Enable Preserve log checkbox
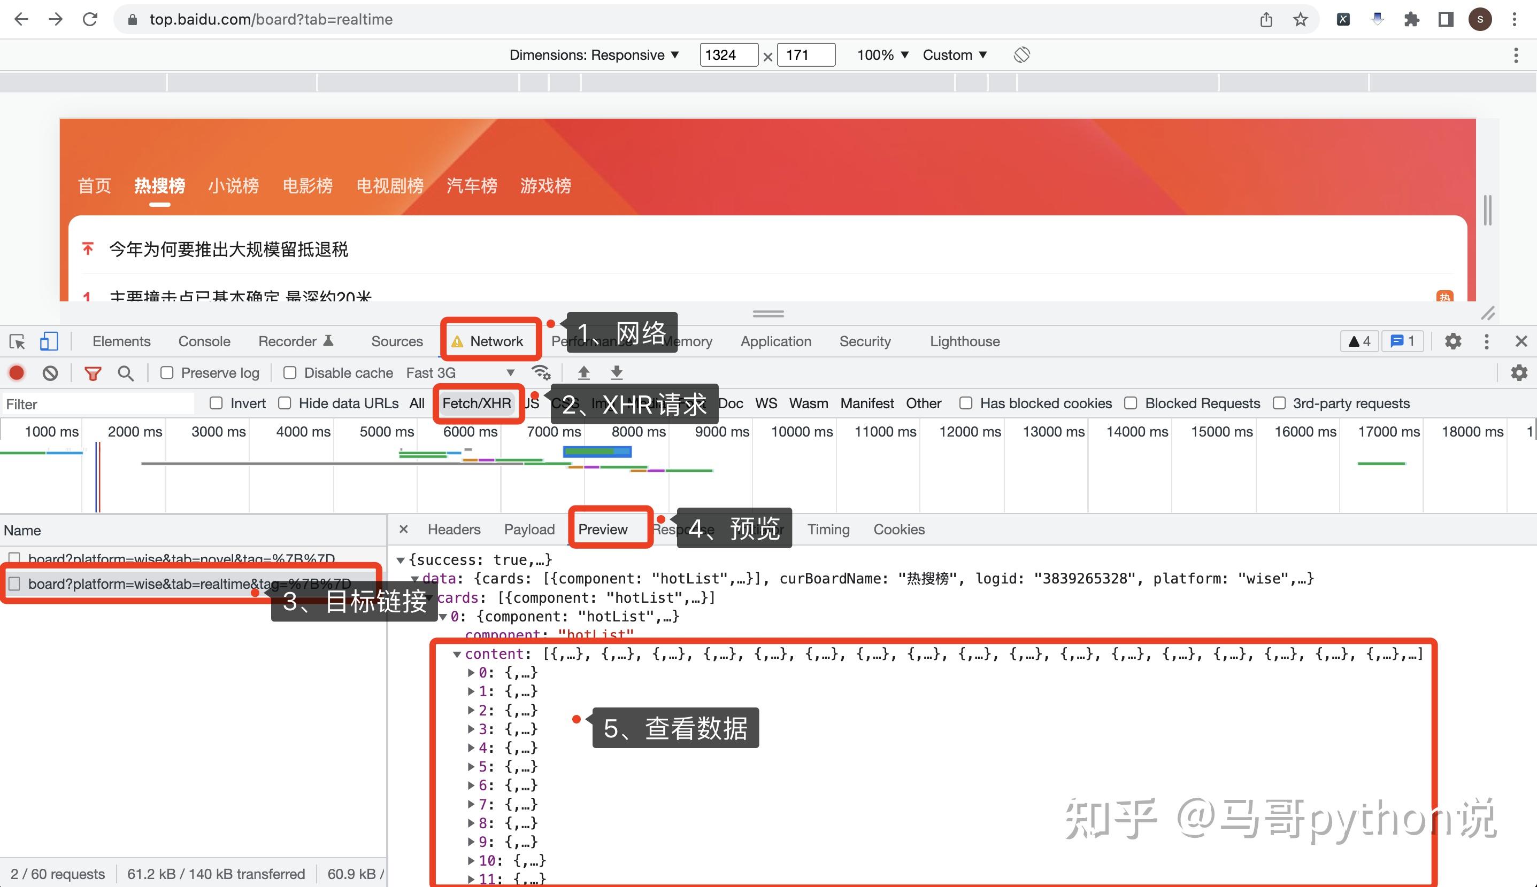 click(166, 373)
